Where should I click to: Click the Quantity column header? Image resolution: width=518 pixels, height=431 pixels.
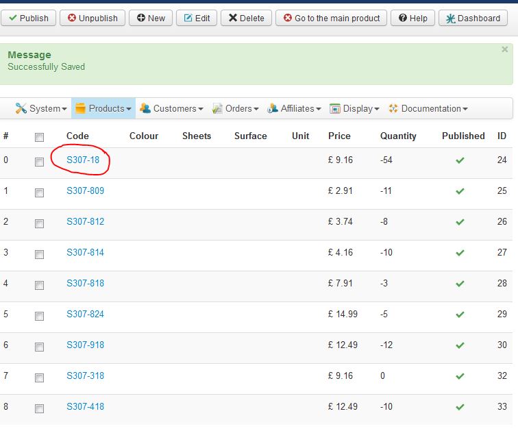tap(398, 136)
